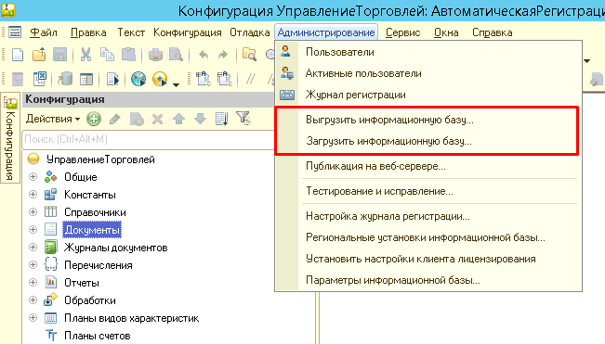605x344 pixels.
Task: Click the Open file folder icon
Action: click(39, 55)
